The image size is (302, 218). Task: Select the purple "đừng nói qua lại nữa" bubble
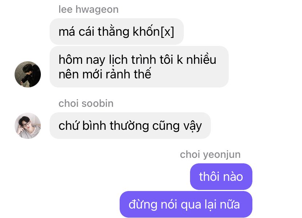[186, 204]
